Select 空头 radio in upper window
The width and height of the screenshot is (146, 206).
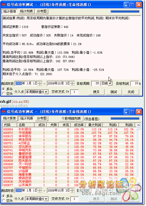(3, 94)
